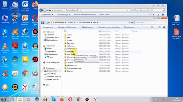Screen dimensions: 183x102
Task: Open Opera from the taskbar
Action: [70, 99]
